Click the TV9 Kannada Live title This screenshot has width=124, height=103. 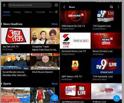point(103,77)
